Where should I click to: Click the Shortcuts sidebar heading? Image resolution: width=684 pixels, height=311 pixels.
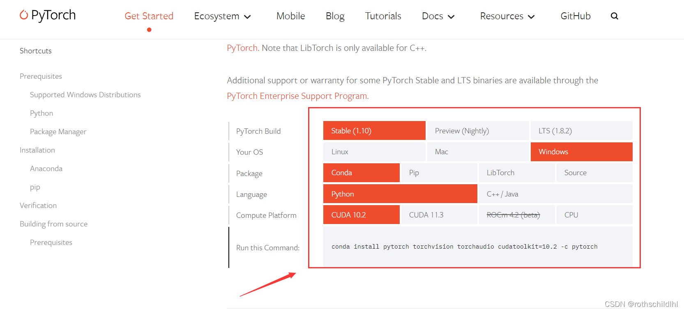[36, 51]
